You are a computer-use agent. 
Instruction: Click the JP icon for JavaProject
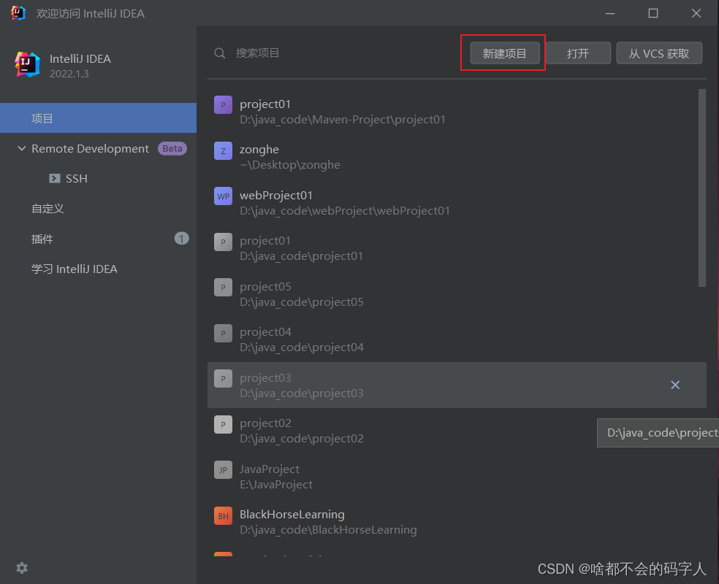223,469
